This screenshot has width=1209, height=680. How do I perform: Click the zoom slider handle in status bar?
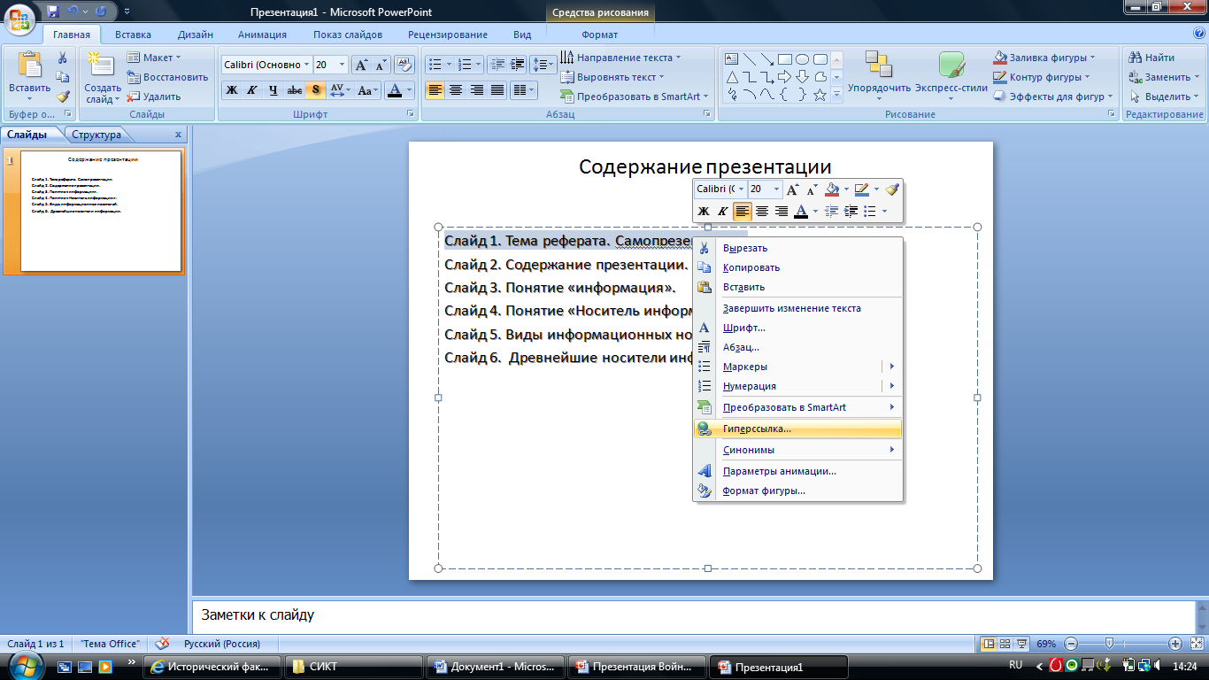click(x=1110, y=644)
